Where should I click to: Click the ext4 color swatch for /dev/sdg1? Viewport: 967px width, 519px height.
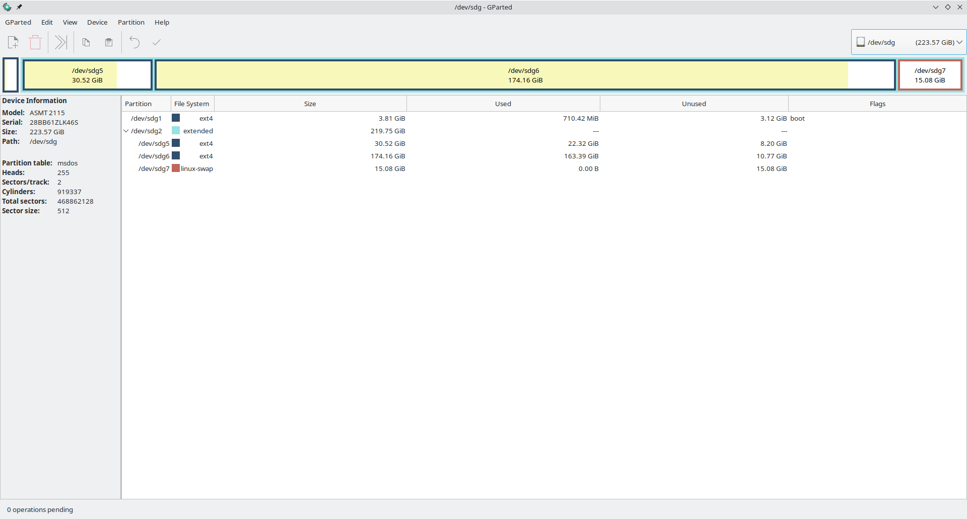[x=176, y=118]
